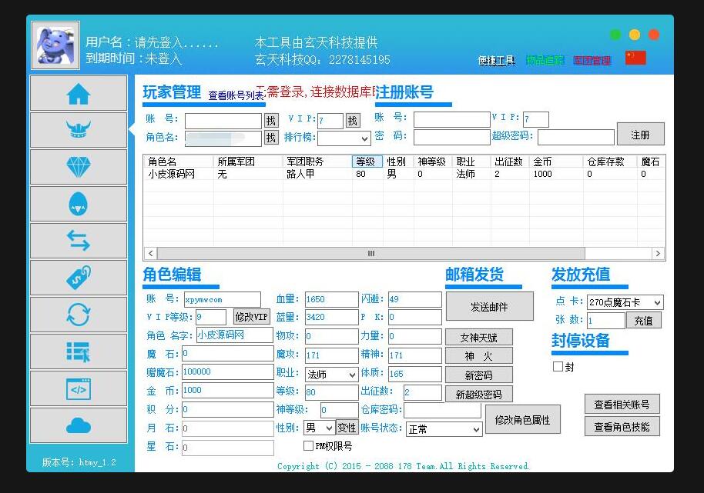Select the diamond icon in sidebar
Screen dimensions: 704x493
tap(78, 167)
